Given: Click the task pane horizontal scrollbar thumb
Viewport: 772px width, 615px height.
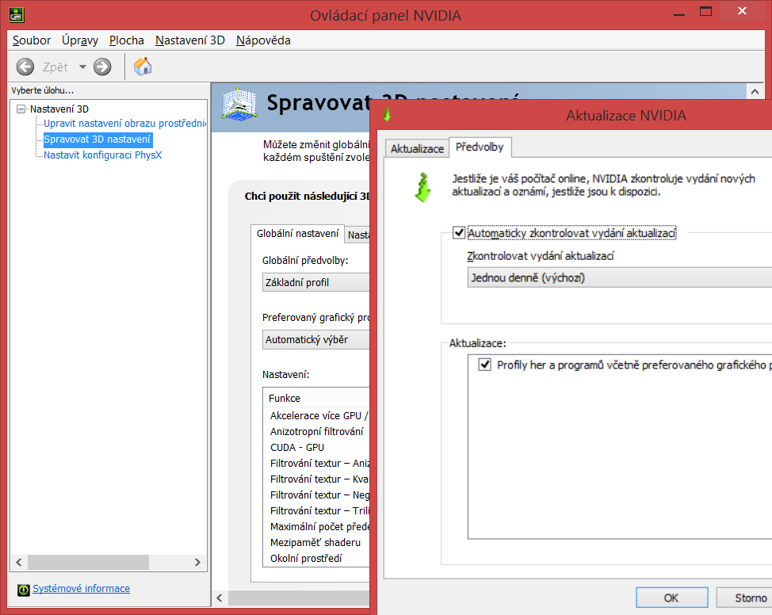Looking at the screenshot, I should point(88,563).
